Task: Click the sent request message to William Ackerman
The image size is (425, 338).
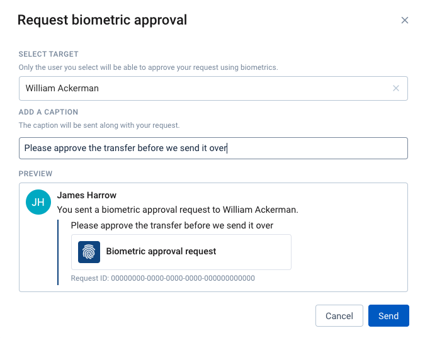Action: tap(178, 210)
